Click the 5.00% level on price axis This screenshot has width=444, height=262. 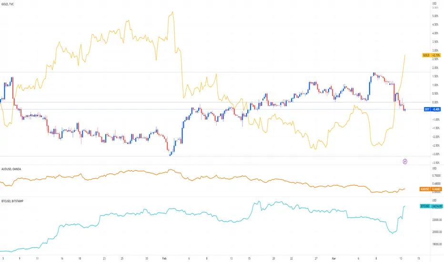click(435, 16)
